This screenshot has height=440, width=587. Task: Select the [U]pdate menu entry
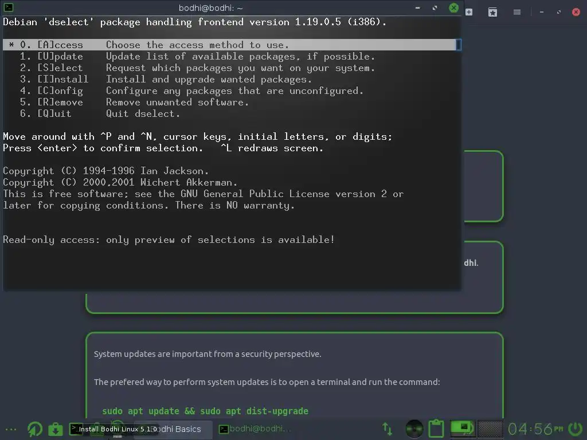(197, 57)
